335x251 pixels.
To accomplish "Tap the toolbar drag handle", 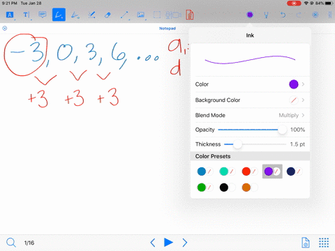I will click(330, 15).
